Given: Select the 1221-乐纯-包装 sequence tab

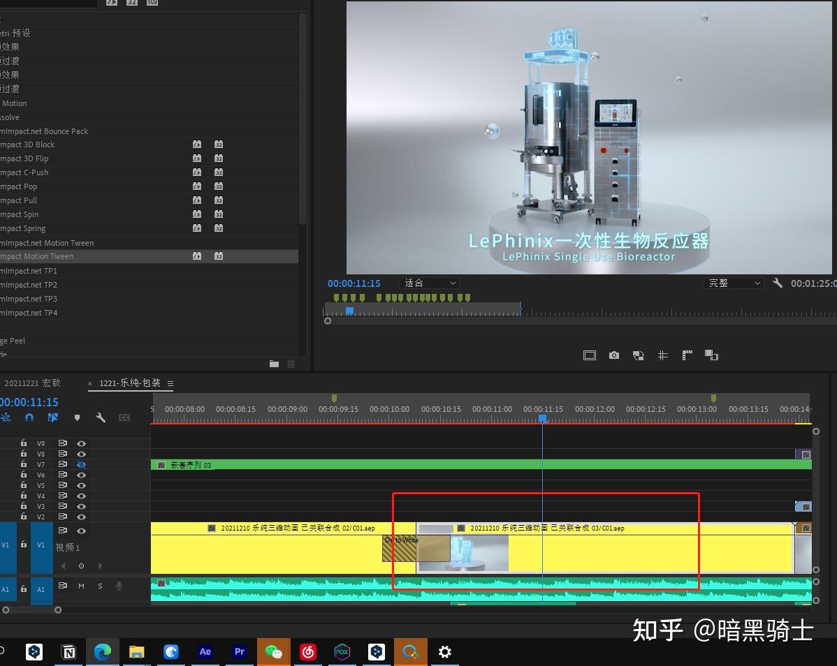Looking at the screenshot, I should point(130,383).
